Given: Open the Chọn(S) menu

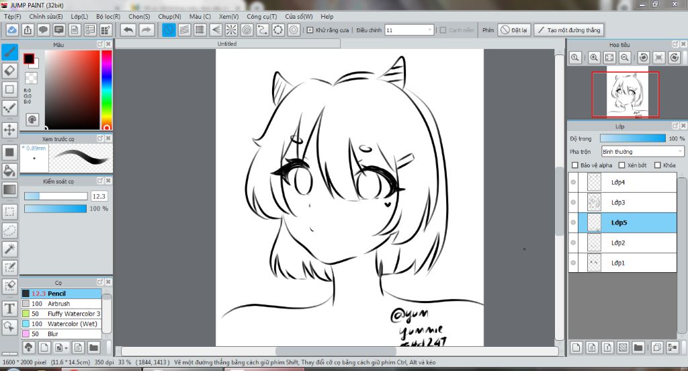Looking at the screenshot, I should 139,16.
